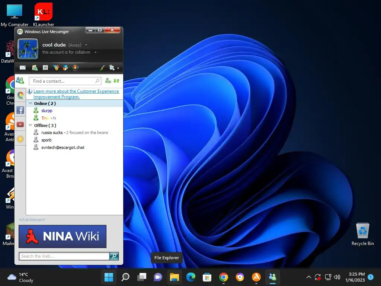Screen dimensions: 381x286
Task: Click the web search magnifier button
Action: point(114,256)
